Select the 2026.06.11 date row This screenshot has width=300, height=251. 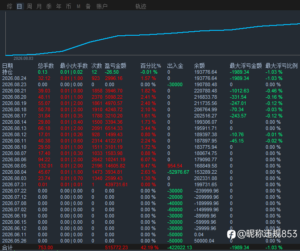(x=14, y=235)
